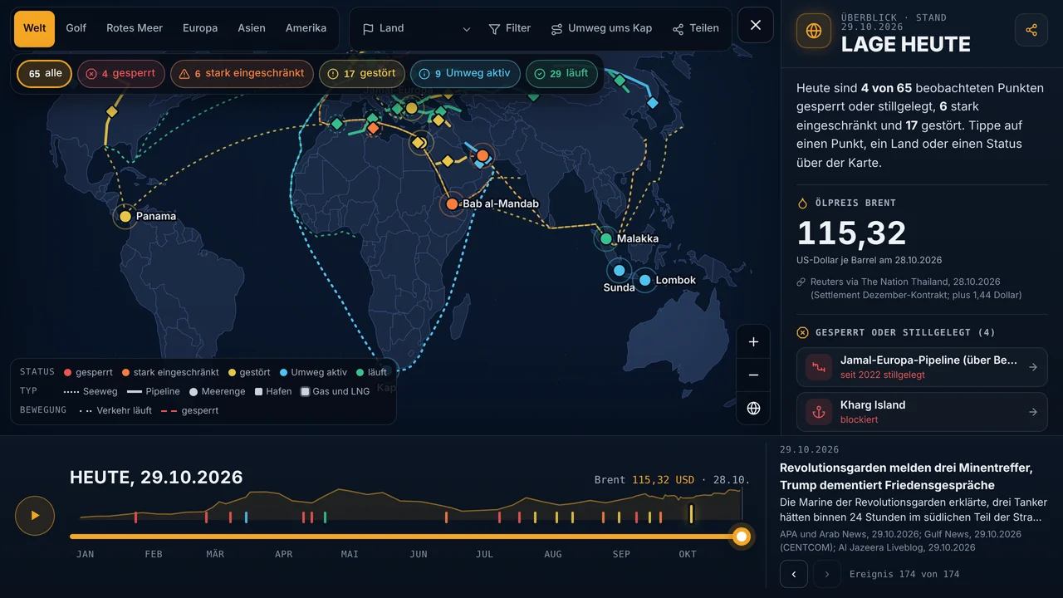Screen dimensions: 1063x598
Task: Switch to the Europa tab
Action: [200, 28]
